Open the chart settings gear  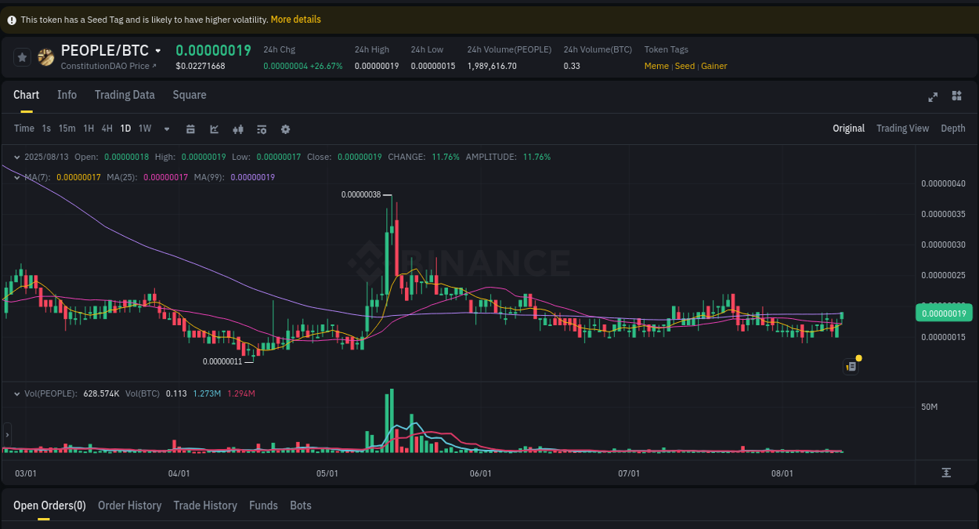point(285,129)
